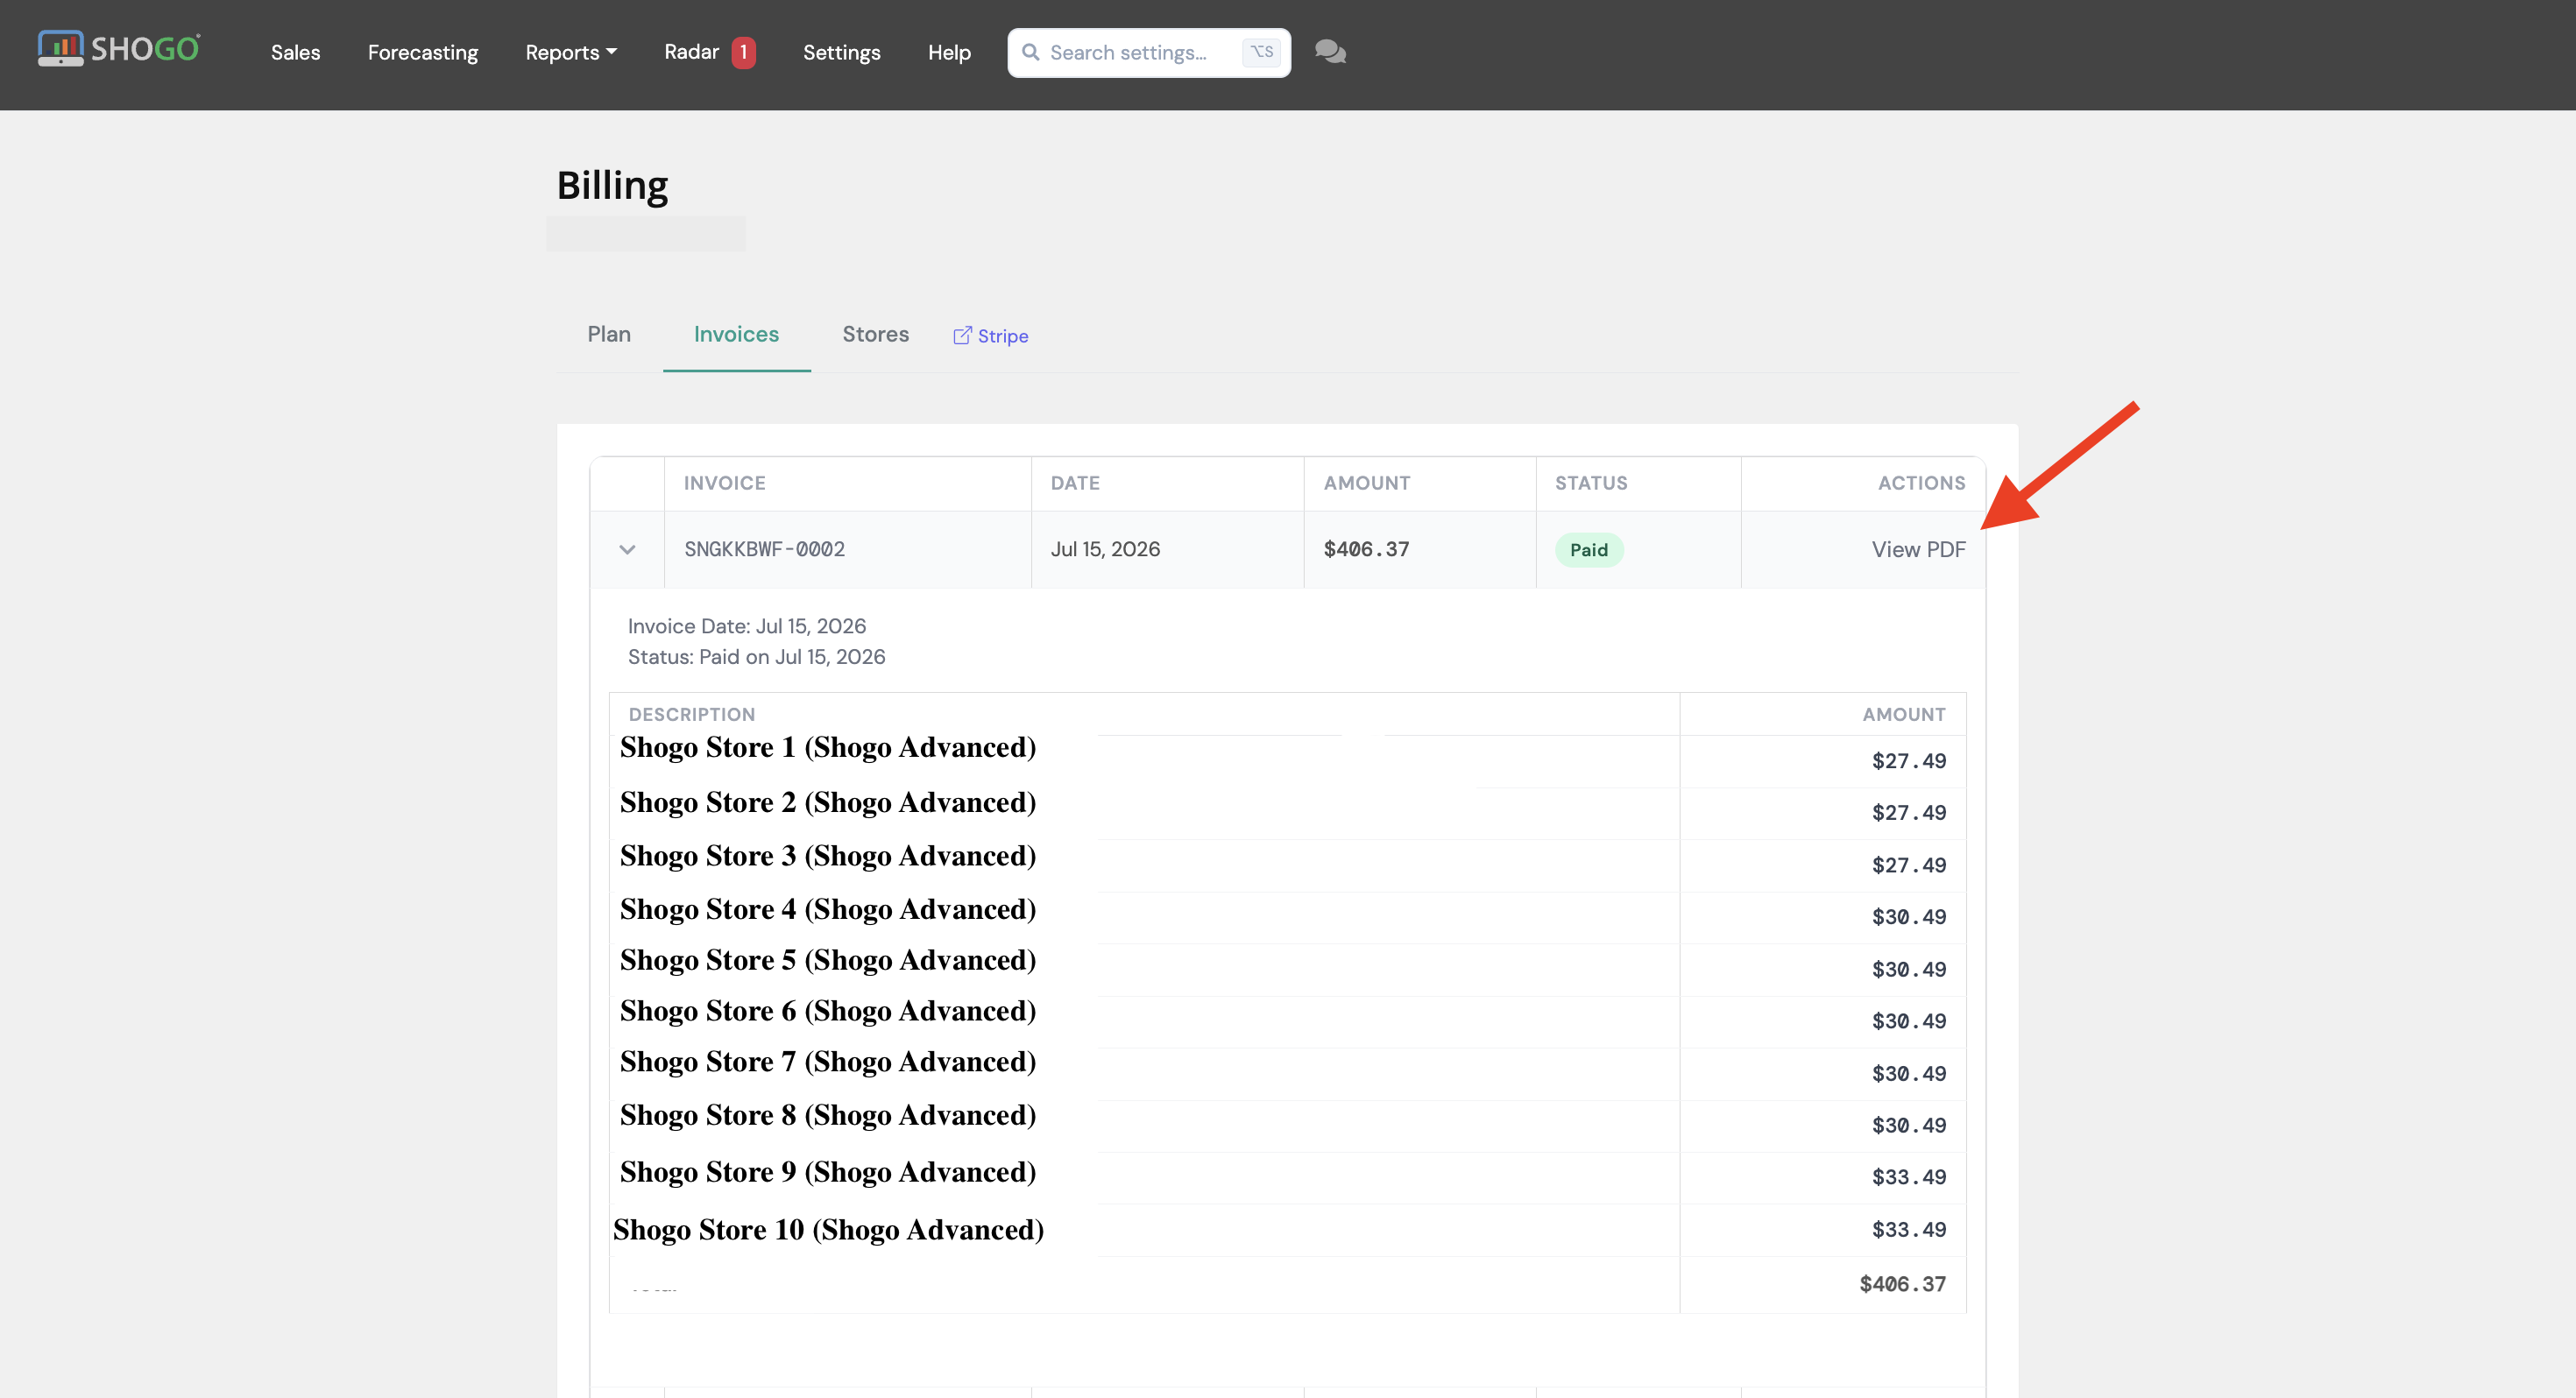Click the Status column header

pyautogui.click(x=1591, y=483)
